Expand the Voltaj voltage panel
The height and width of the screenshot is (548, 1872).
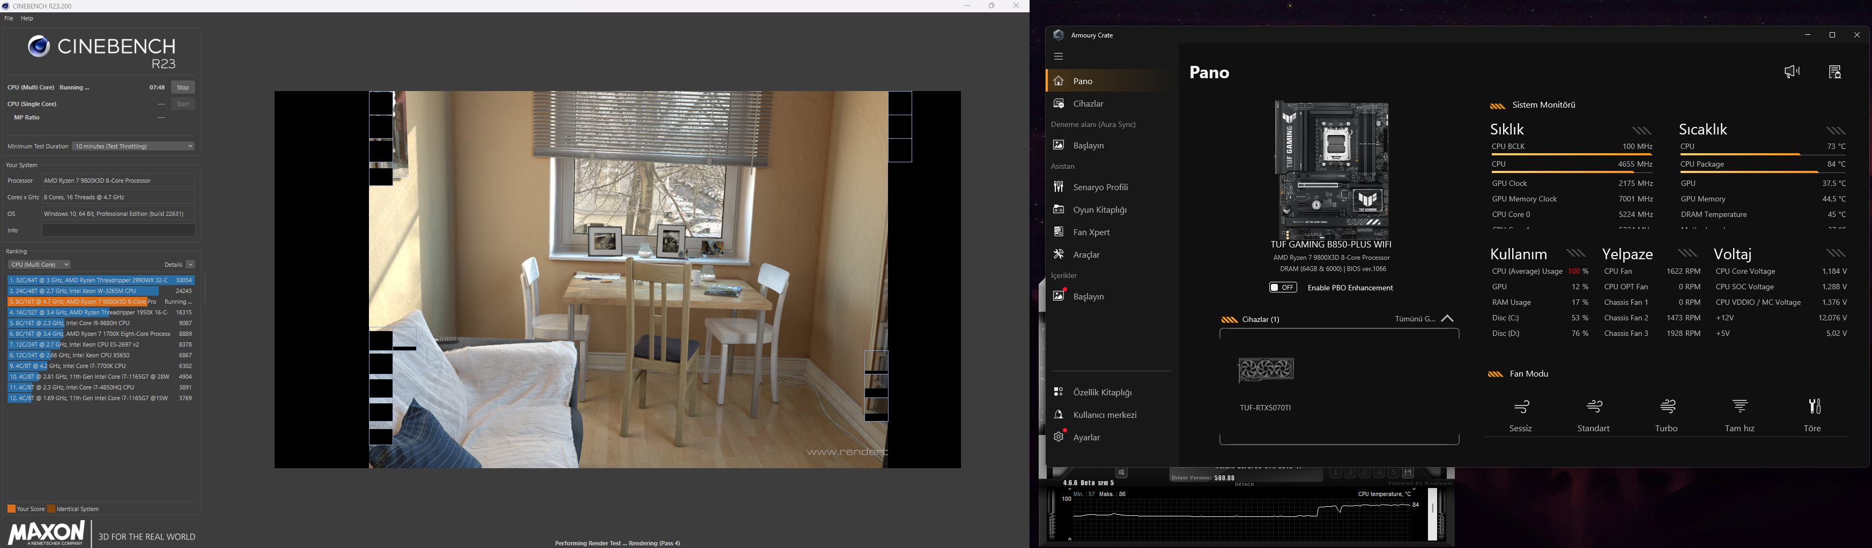click(x=1837, y=253)
